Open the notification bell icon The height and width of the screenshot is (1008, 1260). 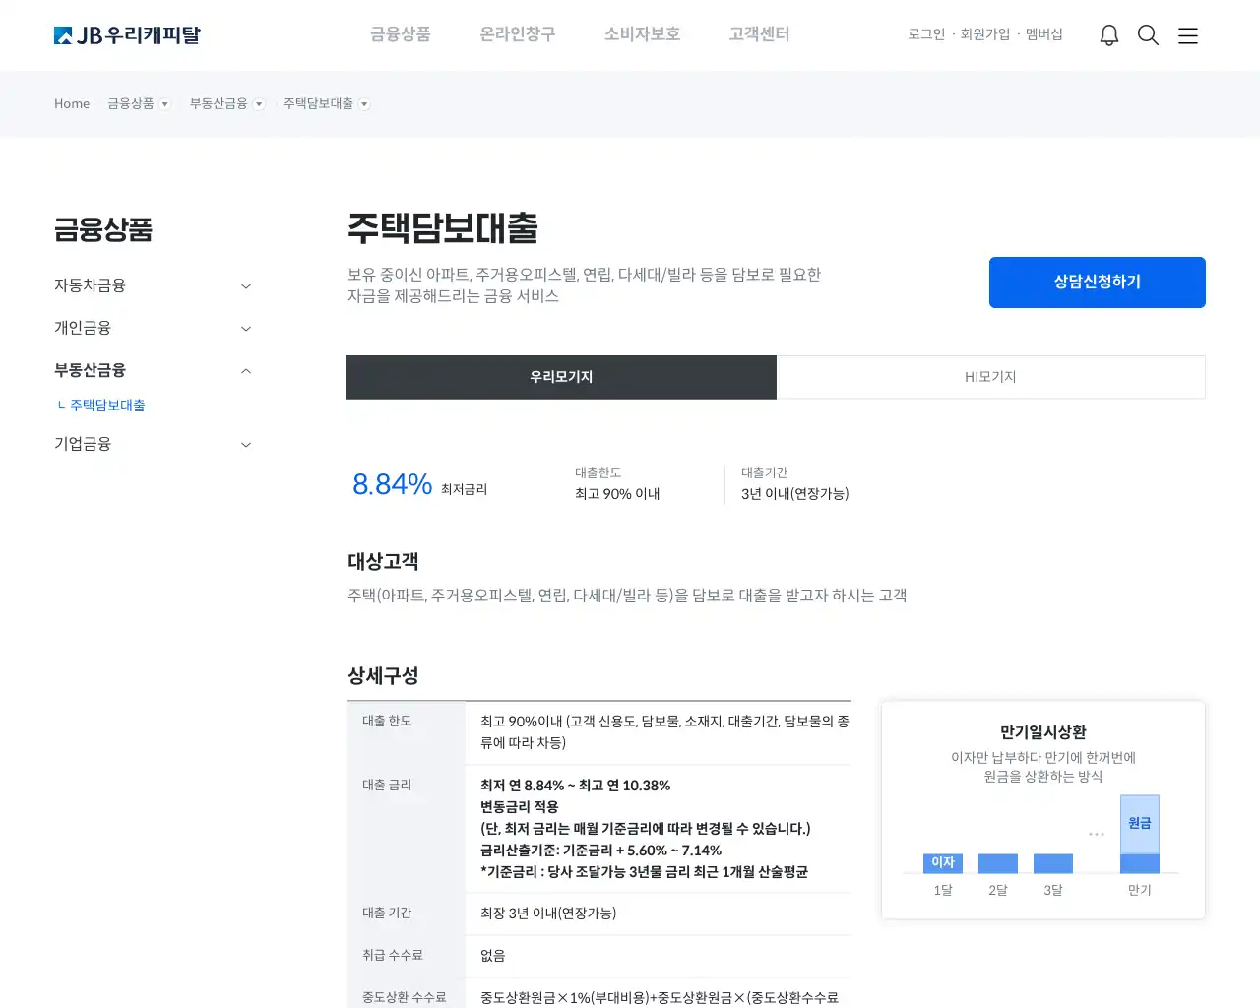coord(1109,35)
